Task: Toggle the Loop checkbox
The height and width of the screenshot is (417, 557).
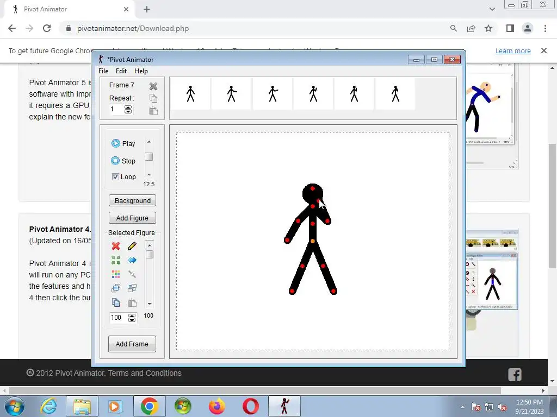Action: (115, 176)
